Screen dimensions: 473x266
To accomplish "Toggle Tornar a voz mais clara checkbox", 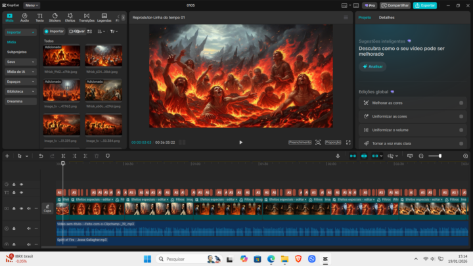I will 461,143.
